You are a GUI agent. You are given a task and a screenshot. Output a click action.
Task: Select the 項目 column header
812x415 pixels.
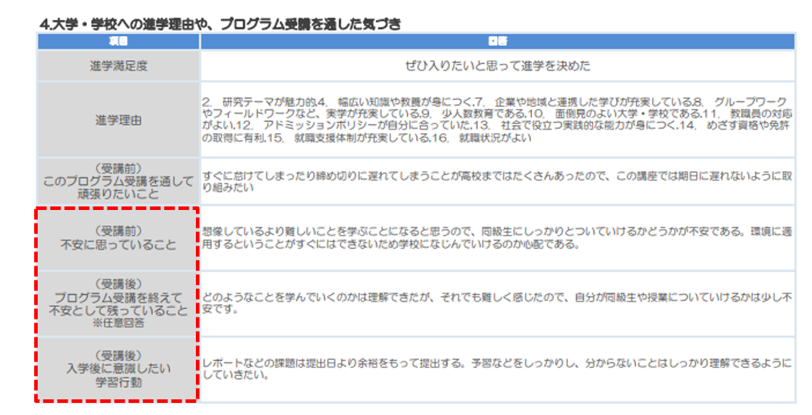coord(118,41)
